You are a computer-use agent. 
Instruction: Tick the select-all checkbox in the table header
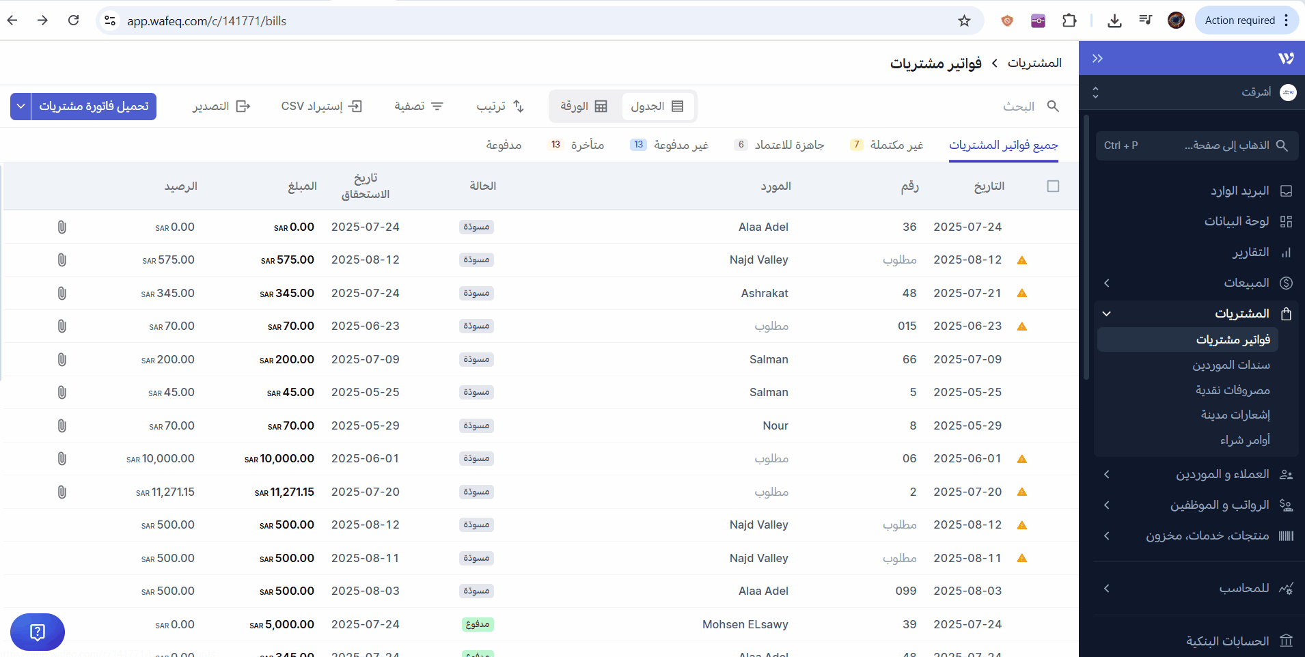(x=1053, y=186)
